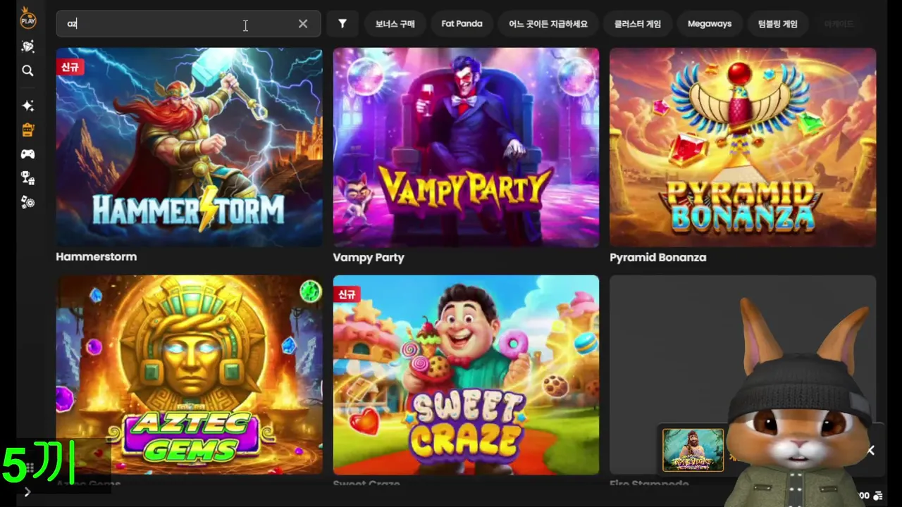This screenshot has height=507, width=902.
Task: Open the diamond promotions icon in sidebar
Action: click(27, 46)
